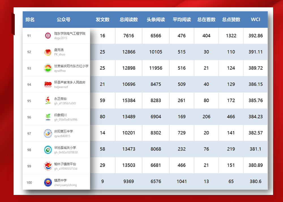This screenshot has width=283, height=202.
Task: Click WCI value 391.11
Action: pos(256,52)
